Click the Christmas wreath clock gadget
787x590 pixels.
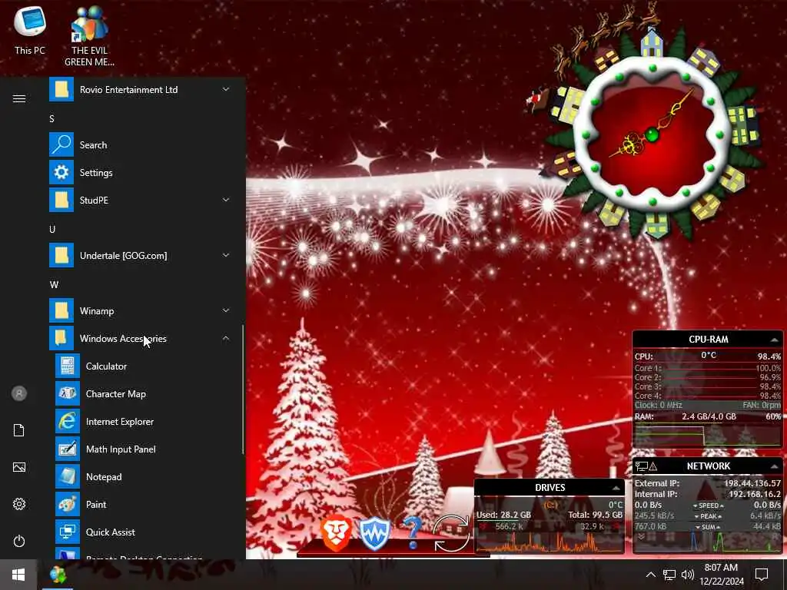click(x=652, y=133)
